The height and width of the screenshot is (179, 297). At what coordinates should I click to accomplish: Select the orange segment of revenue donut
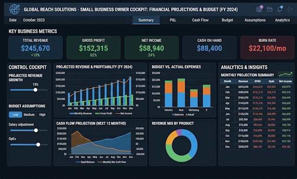[x=171, y=138]
